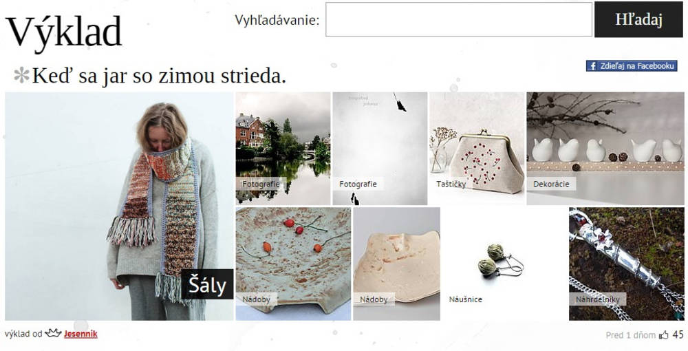
Task: Open the Výklad heading link
Action: point(63,32)
